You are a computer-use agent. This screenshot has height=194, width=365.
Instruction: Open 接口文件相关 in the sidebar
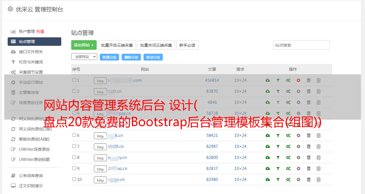pos(31,52)
